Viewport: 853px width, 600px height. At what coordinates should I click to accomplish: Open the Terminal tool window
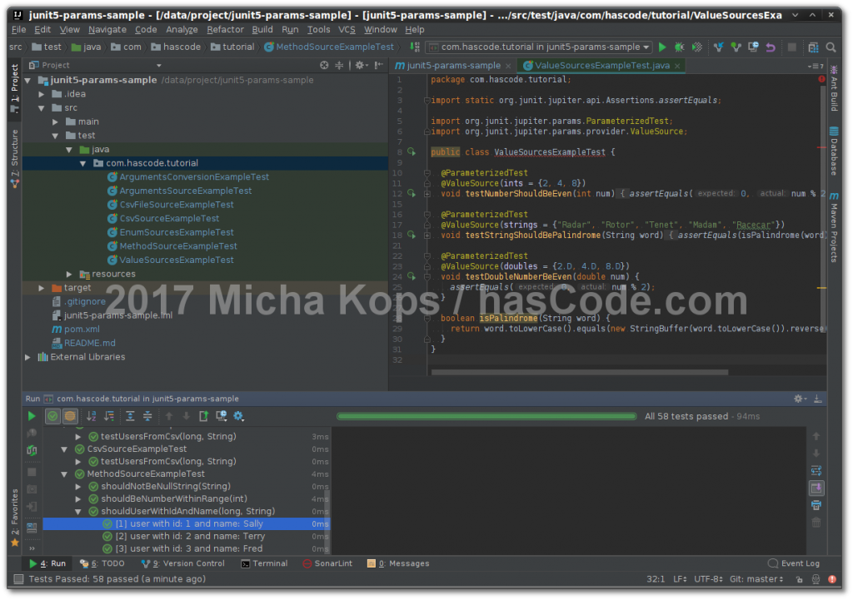tap(265, 563)
